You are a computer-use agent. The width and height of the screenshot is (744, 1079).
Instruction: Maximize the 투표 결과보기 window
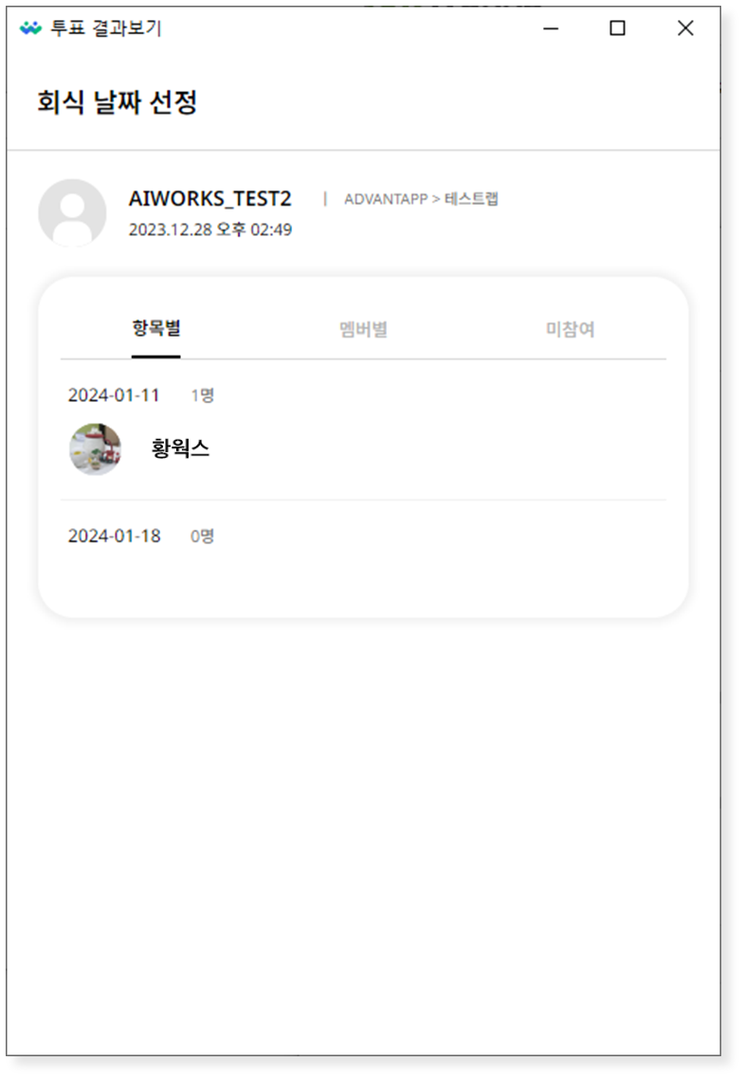pos(618,28)
